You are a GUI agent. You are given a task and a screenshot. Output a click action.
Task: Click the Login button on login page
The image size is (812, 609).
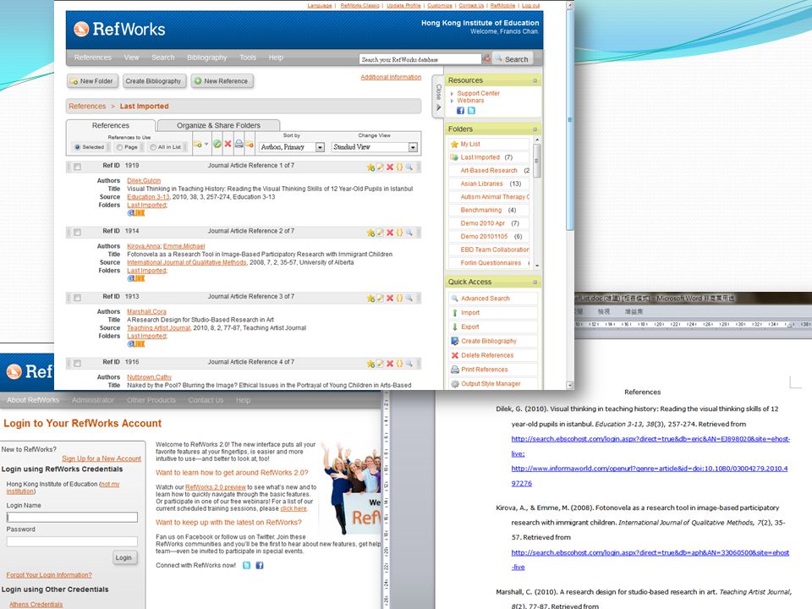coord(123,557)
